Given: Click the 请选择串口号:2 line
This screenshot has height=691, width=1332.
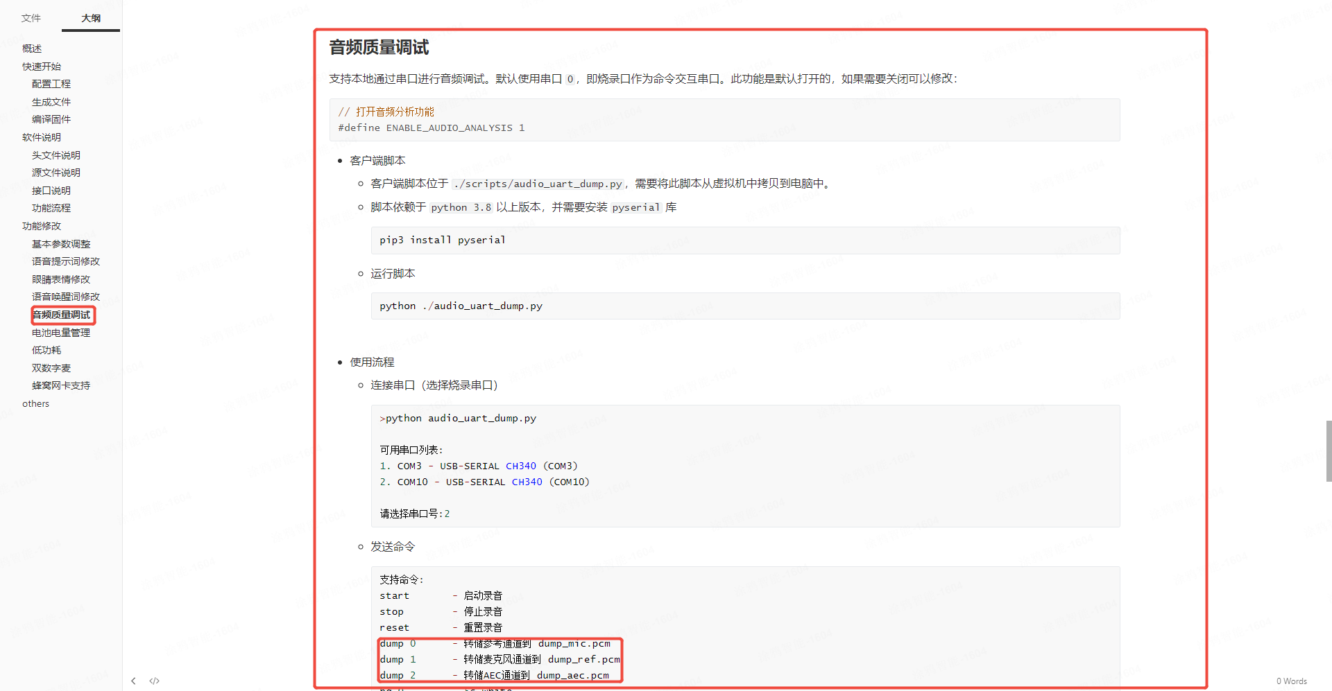Looking at the screenshot, I should [x=415, y=514].
